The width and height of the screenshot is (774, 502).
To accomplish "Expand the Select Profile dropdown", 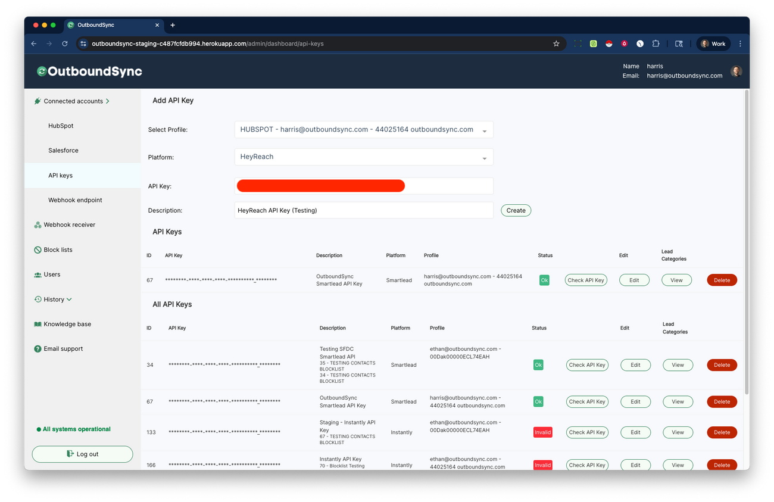I will pos(364,129).
